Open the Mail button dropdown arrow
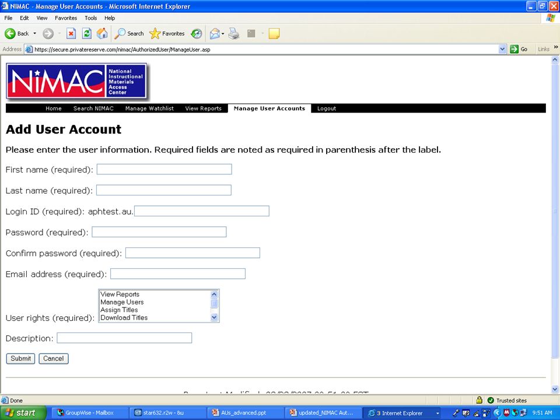This screenshot has height=420, width=560. 223,34
